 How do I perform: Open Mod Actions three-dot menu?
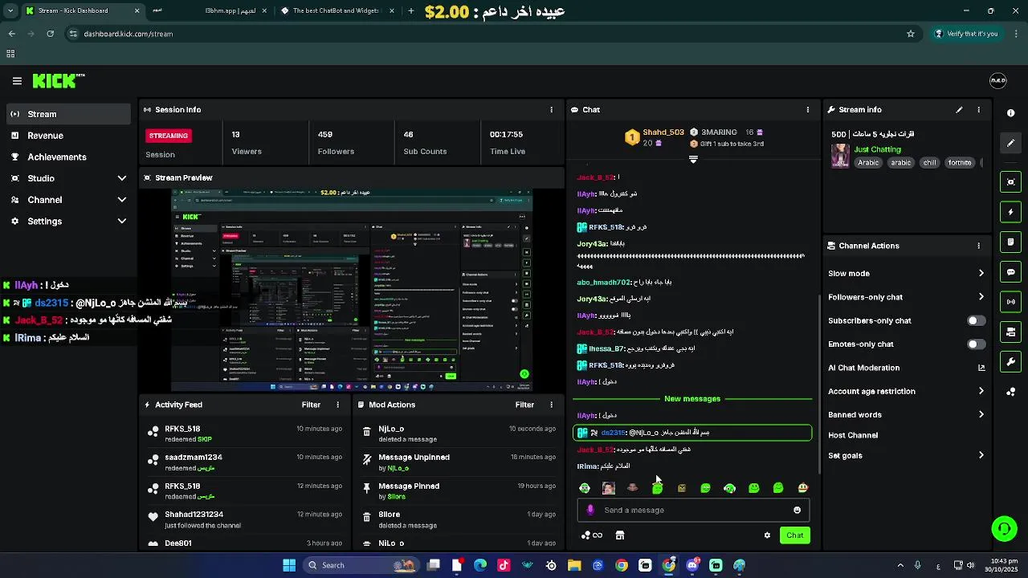[x=551, y=405]
